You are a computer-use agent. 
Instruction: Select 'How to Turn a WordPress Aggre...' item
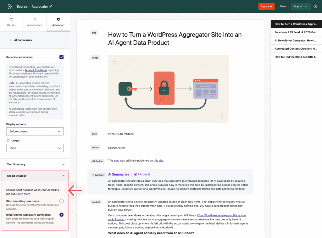(296, 24)
